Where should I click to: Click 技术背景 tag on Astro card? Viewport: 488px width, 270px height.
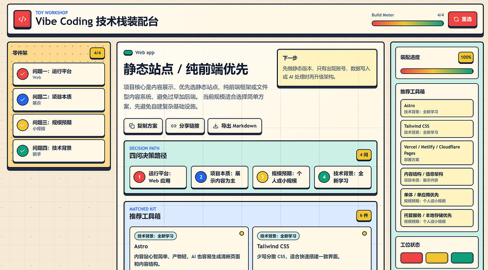(155, 236)
